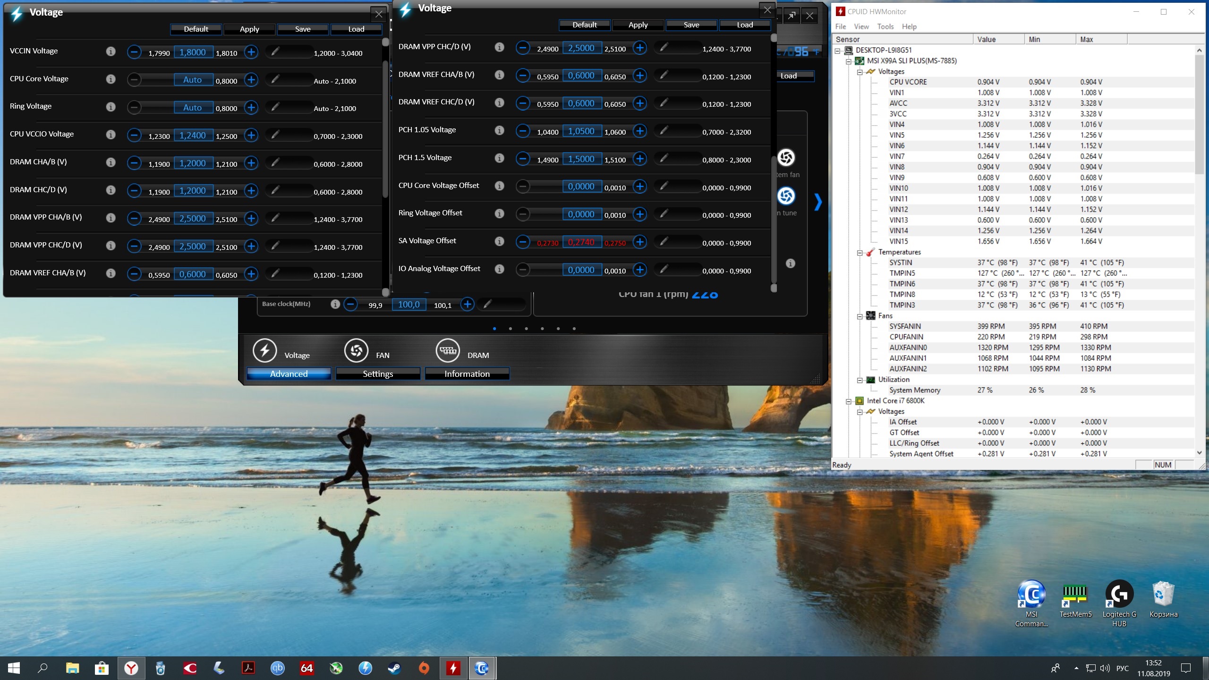This screenshot has height=680, width=1209.
Task: Open Steam from the Windows taskbar
Action: pos(394,668)
